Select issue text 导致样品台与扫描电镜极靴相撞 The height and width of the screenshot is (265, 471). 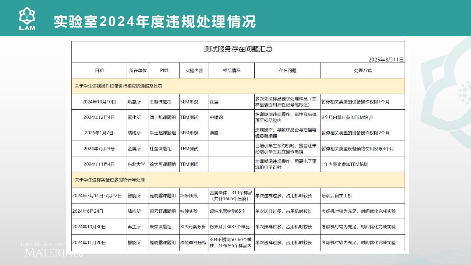[x=285, y=133]
